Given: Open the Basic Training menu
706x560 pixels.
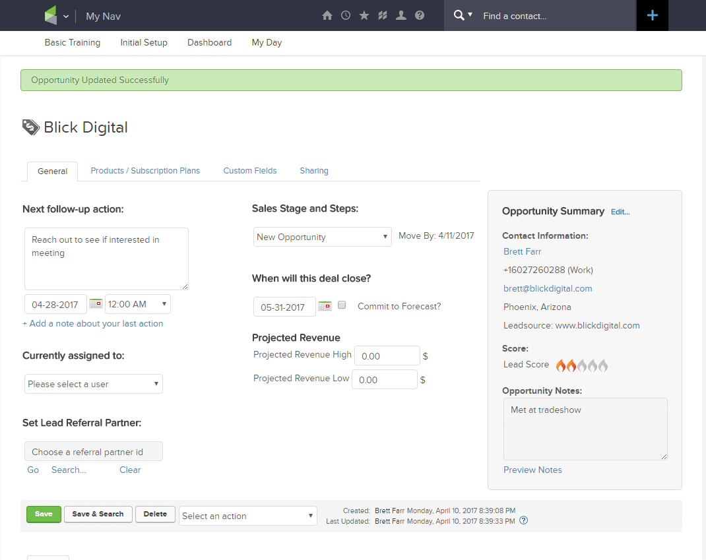Looking at the screenshot, I should pos(73,43).
